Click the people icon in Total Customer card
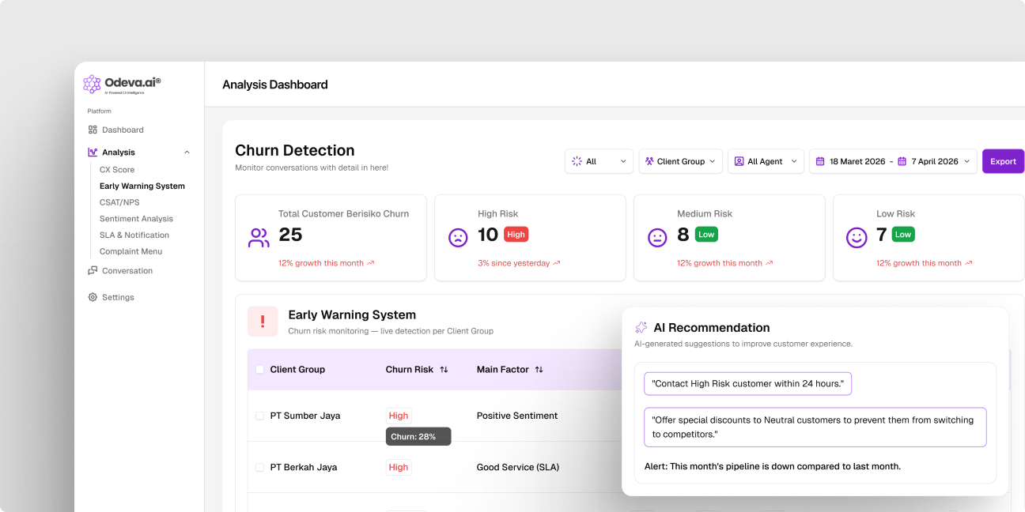1025x512 pixels. click(259, 238)
